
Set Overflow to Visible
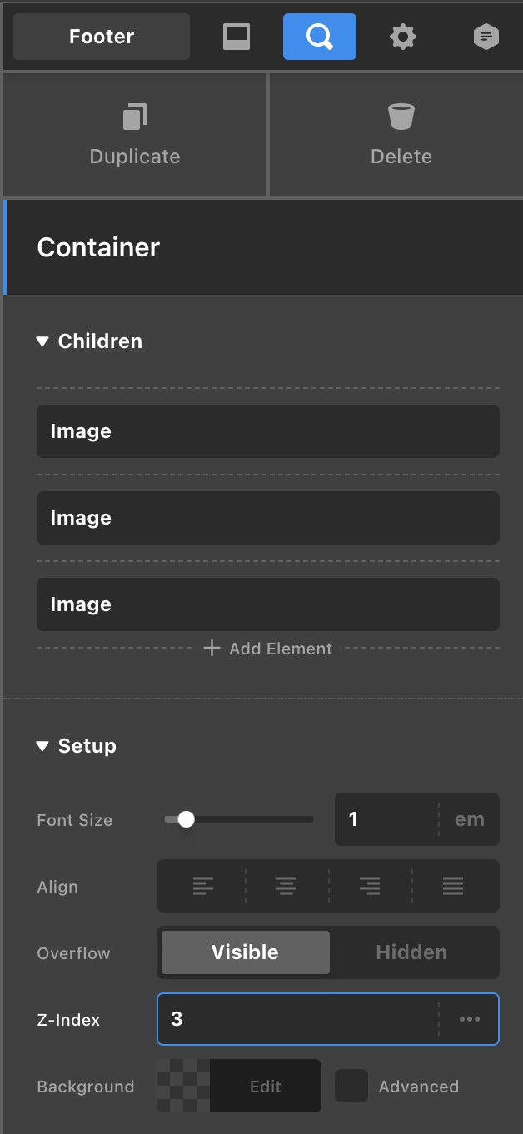tap(245, 952)
